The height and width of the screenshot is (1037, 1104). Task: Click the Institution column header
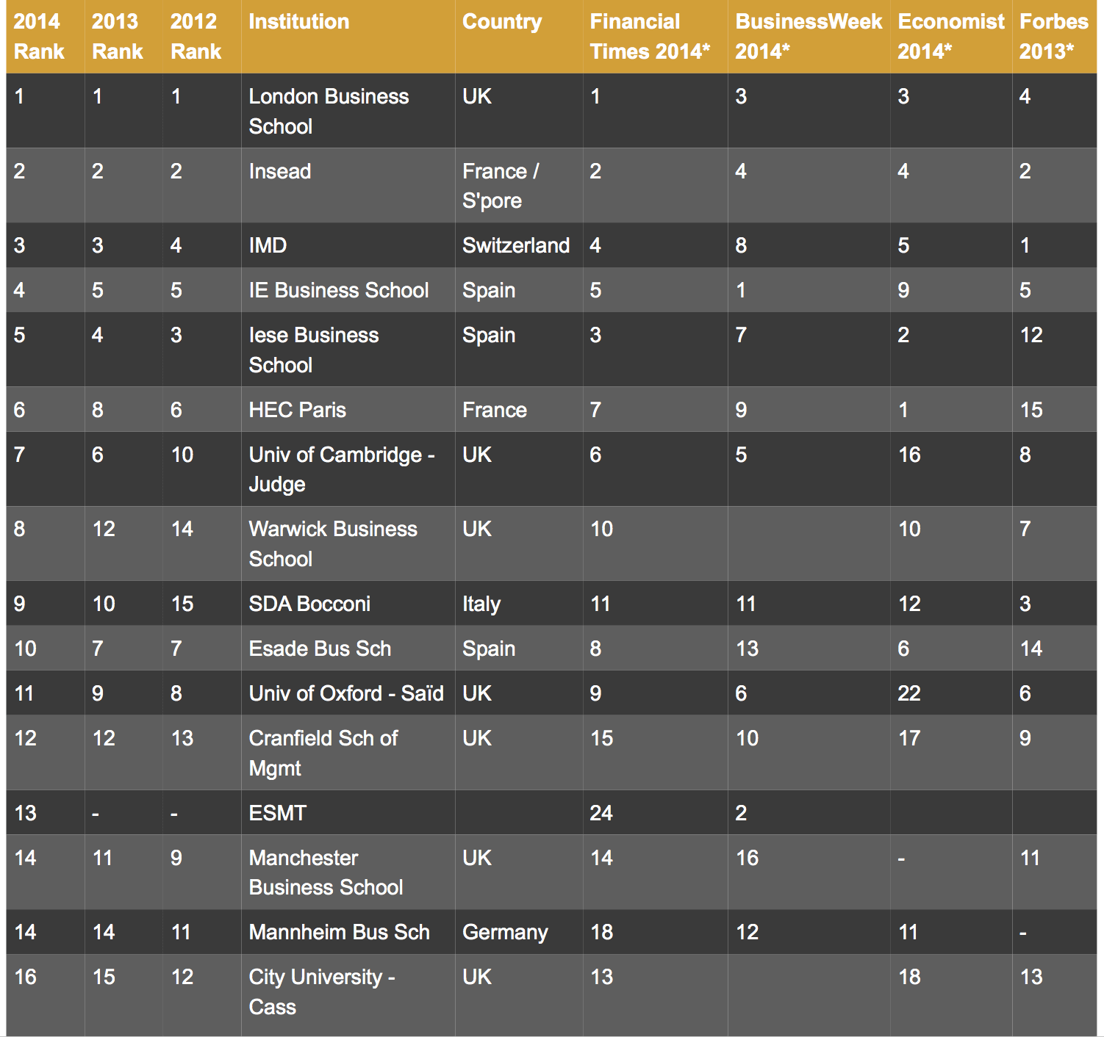click(348, 37)
